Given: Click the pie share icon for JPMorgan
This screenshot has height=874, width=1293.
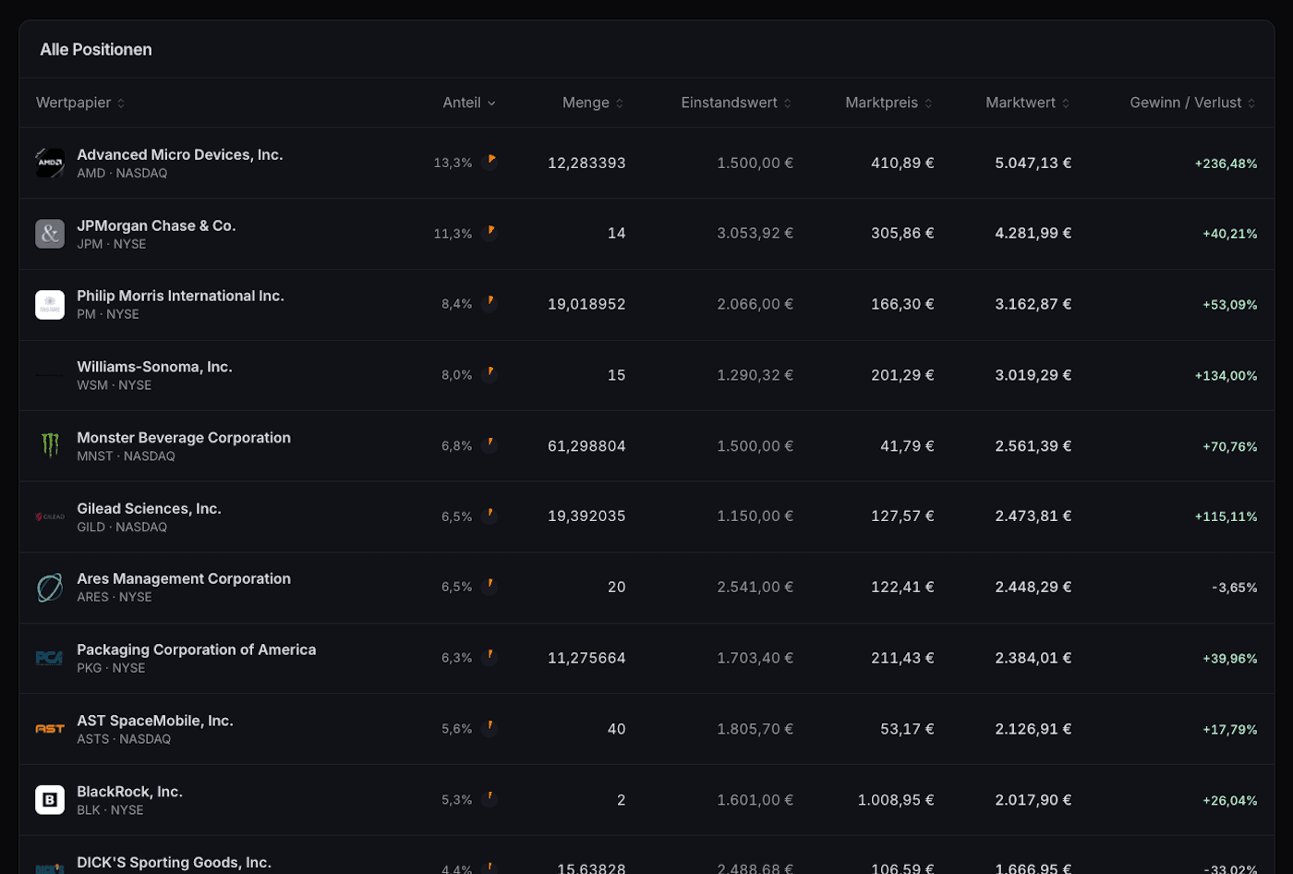Looking at the screenshot, I should [489, 233].
